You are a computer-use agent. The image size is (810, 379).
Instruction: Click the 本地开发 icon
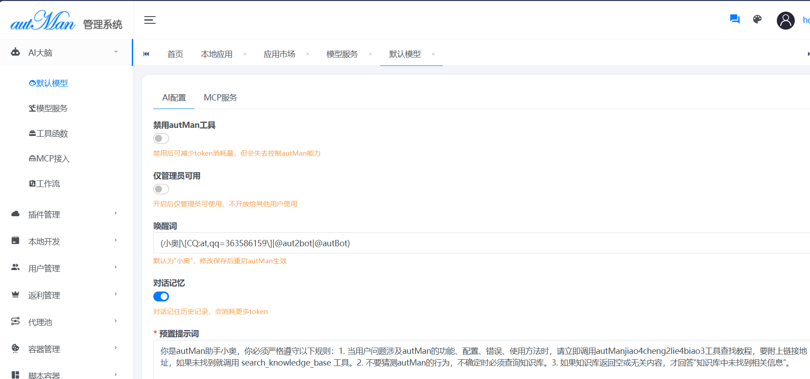(15, 241)
